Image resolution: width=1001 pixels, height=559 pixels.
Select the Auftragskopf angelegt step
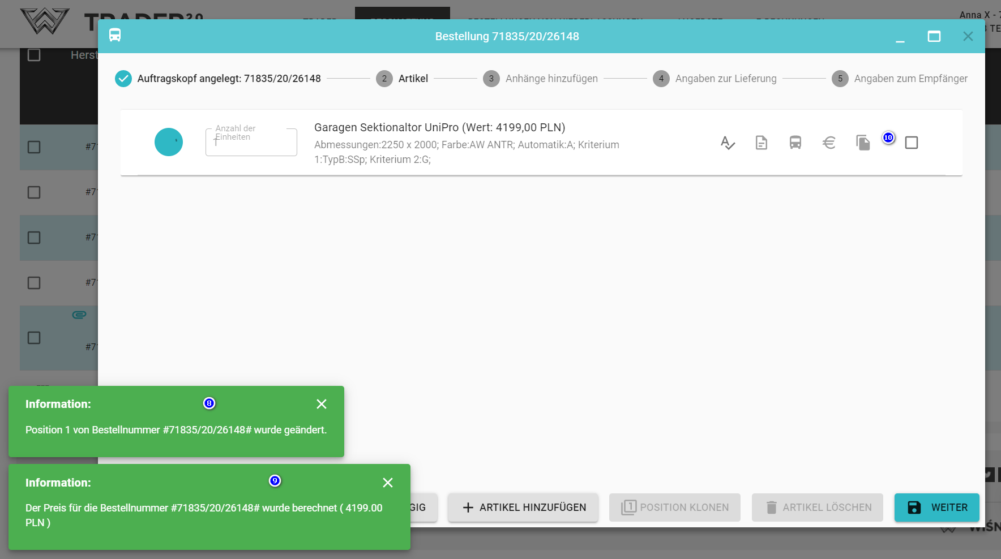point(218,79)
